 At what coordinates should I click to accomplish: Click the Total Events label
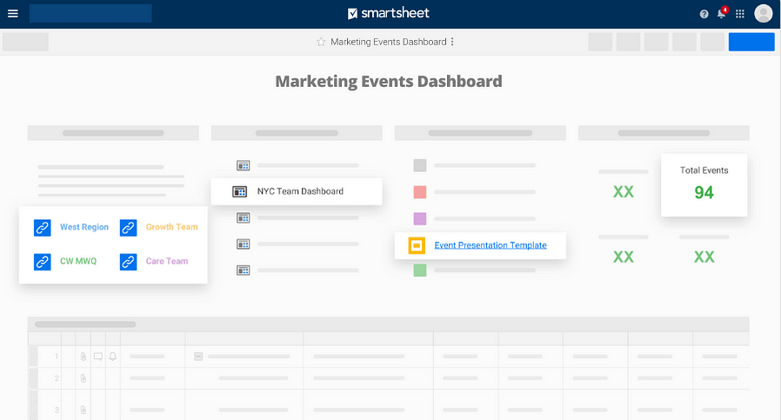pos(704,170)
